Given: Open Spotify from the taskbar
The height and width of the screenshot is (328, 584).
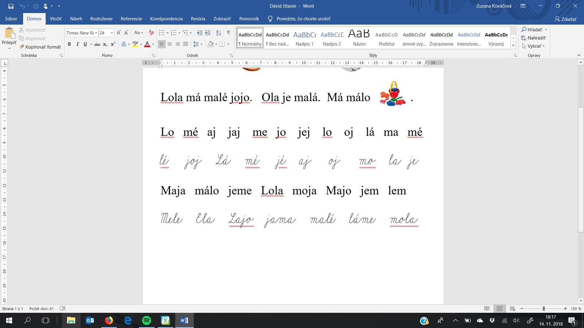Looking at the screenshot, I should pyautogui.click(x=146, y=320).
